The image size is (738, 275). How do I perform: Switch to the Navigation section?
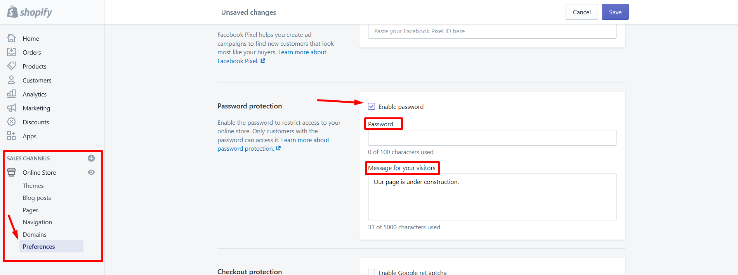(x=37, y=222)
